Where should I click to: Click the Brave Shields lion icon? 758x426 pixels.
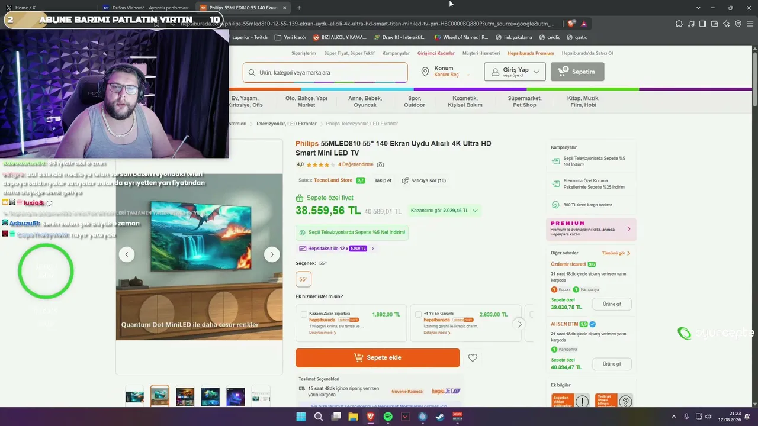(571, 24)
